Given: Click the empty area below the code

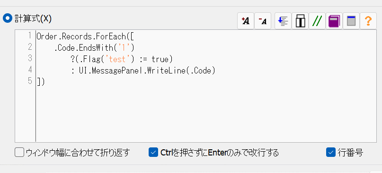Looking at the screenshot, I should point(206,113).
